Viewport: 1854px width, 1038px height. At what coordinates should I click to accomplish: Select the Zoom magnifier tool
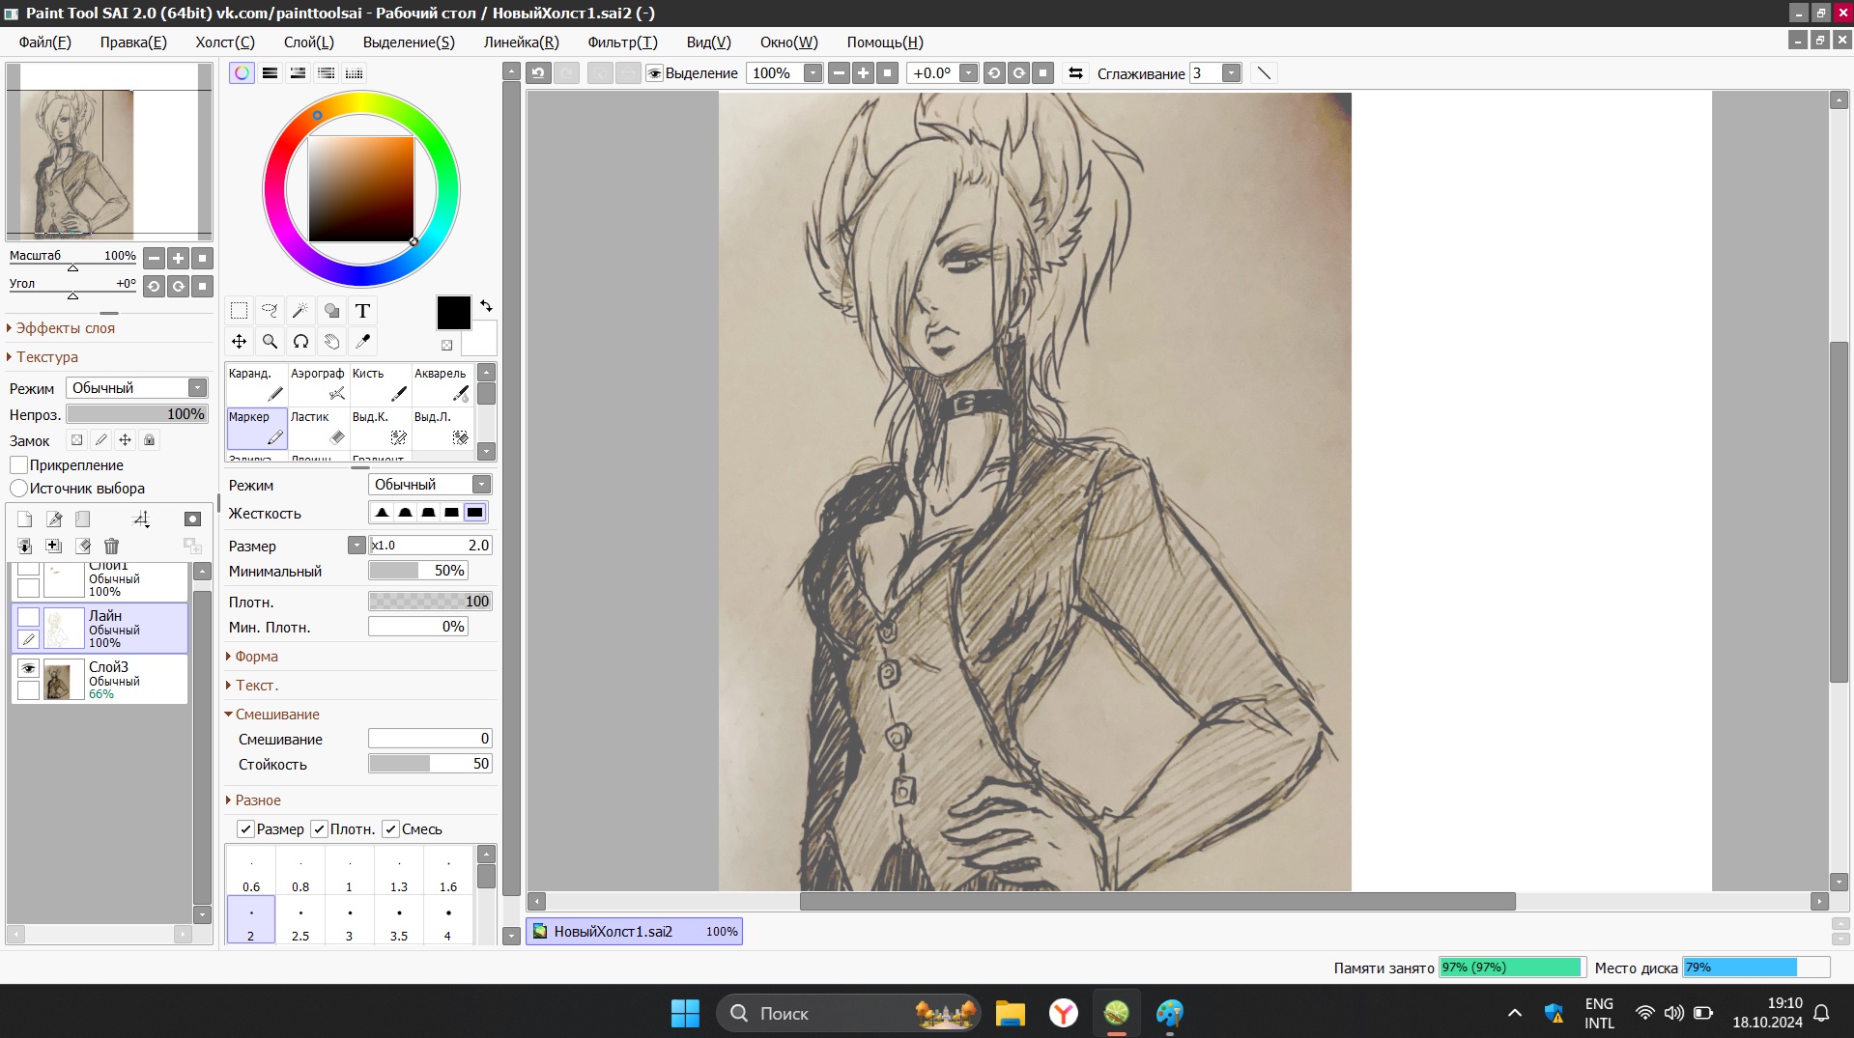click(x=270, y=342)
